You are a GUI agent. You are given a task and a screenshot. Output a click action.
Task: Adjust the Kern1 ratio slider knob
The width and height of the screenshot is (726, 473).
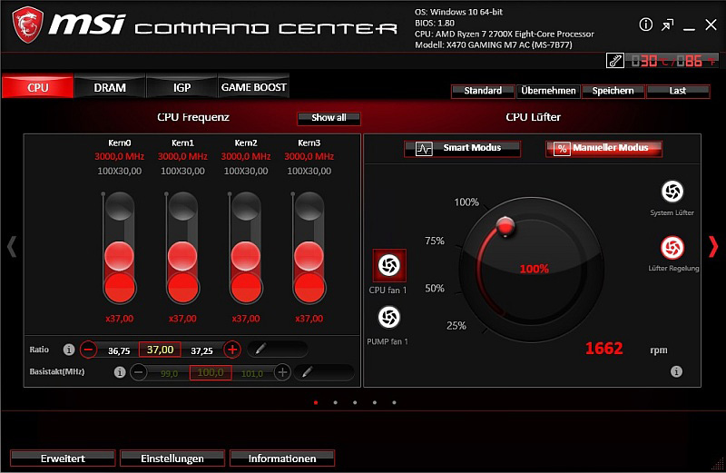click(x=182, y=256)
